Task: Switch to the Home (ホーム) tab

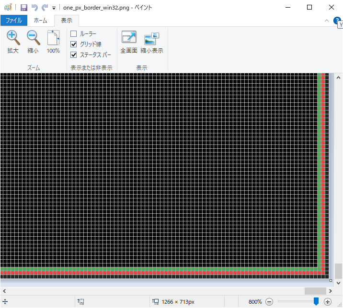Action: coord(40,21)
